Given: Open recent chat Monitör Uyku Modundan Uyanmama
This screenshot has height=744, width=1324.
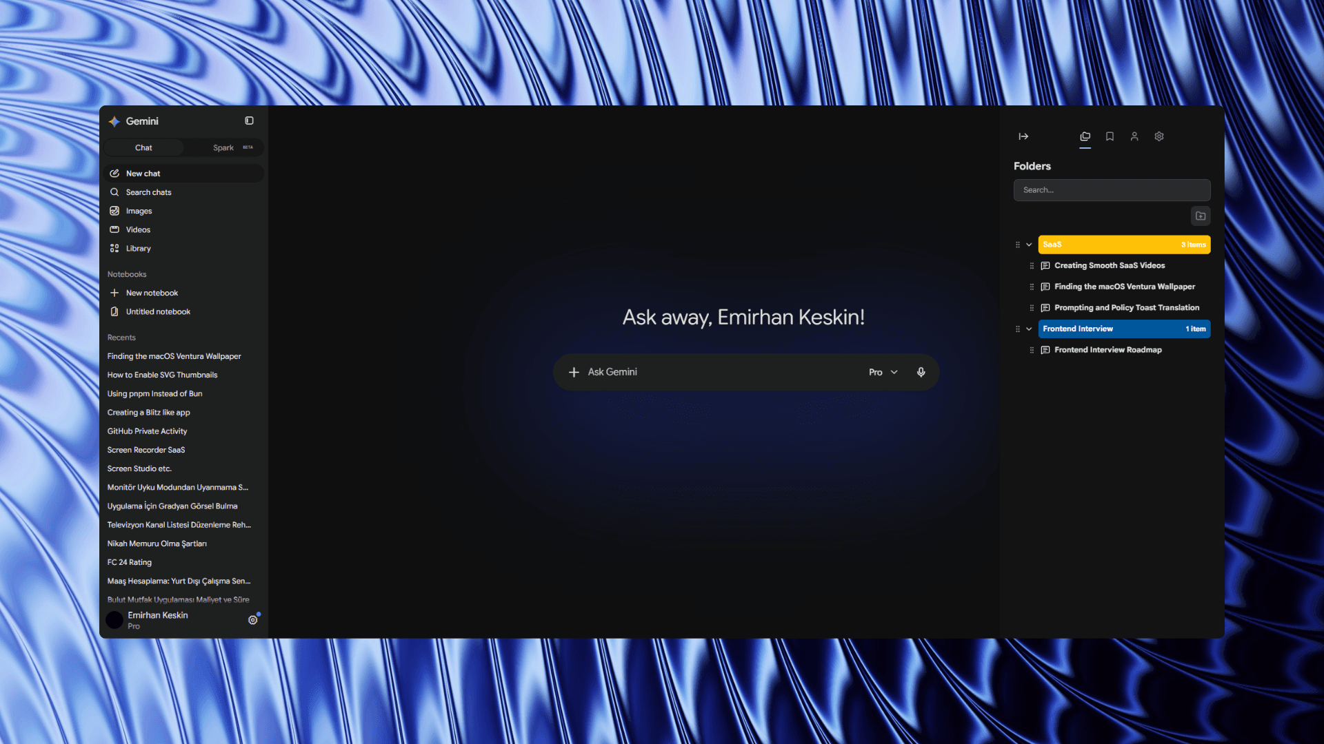Looking at the screenshot, I should point(177,487).
